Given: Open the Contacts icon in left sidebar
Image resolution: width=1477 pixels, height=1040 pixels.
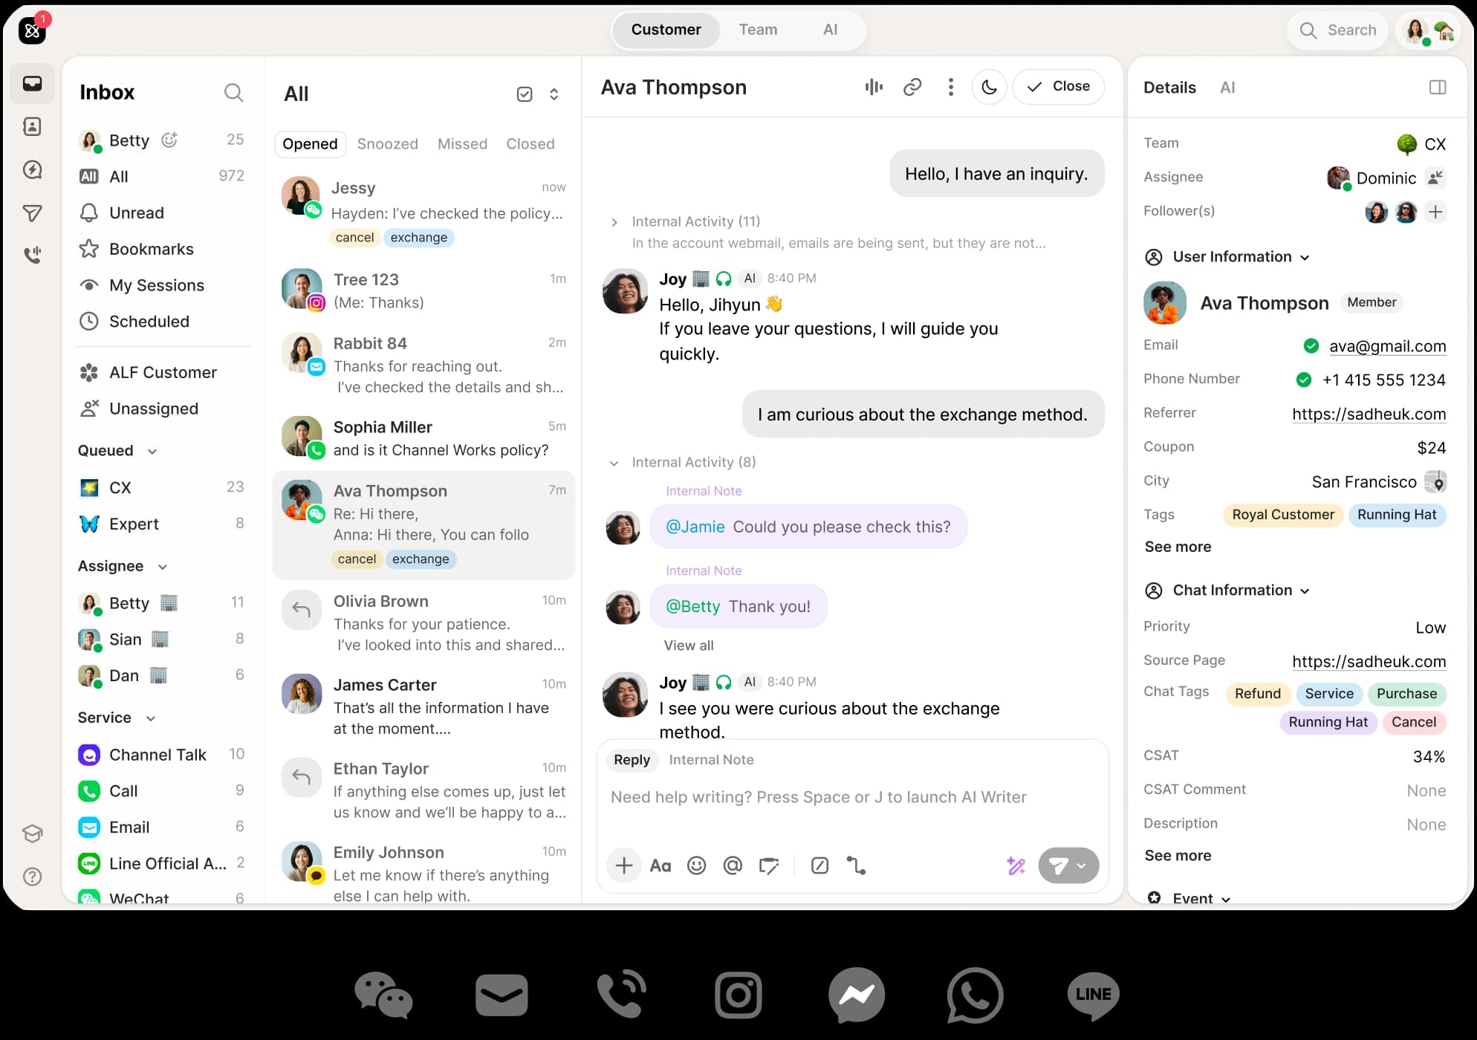Looking at the screenshot, I should click(32, 126).
